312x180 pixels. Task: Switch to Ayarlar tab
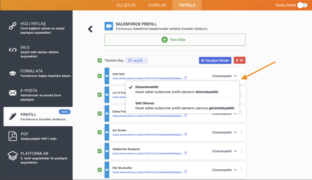point(157,5)
